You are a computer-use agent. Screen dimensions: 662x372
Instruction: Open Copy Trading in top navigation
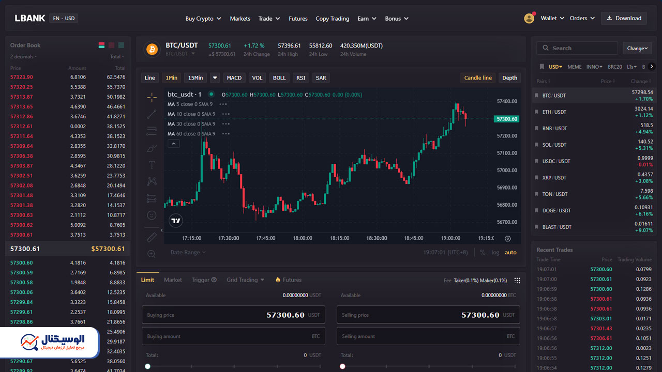(333, 19)
